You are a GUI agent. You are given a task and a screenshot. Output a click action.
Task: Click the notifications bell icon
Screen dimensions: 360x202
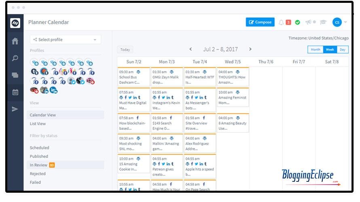[281, 22]
